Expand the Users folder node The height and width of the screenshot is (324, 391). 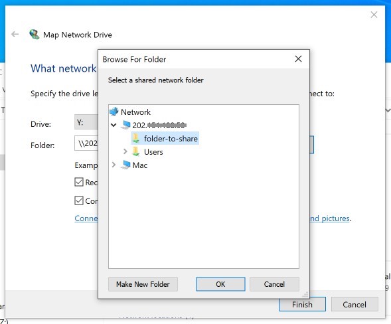(x=125, y=151)
